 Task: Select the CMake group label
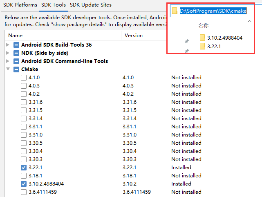point(29,69)
